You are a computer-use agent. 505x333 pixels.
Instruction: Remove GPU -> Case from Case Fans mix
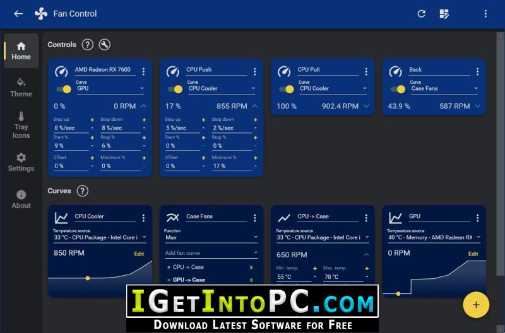click(x=251, y=280)
